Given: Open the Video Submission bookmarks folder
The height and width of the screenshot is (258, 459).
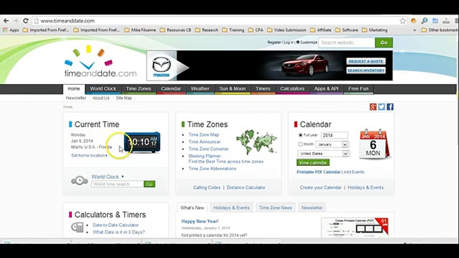Looking at the screenshot, I should pyautogui.click(x=287, y=30).
